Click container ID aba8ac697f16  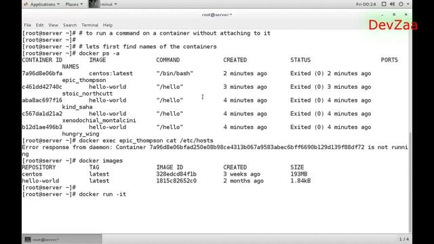tap(42, 100)
